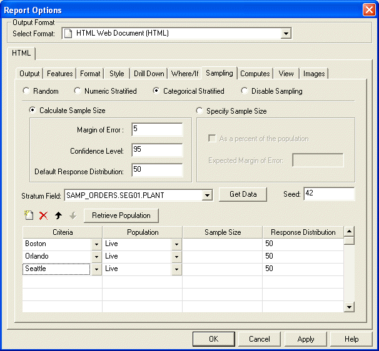
Task: Click Response Distribution 50 in Boston row
Action: pyautogui.click(x=303, y=244)
